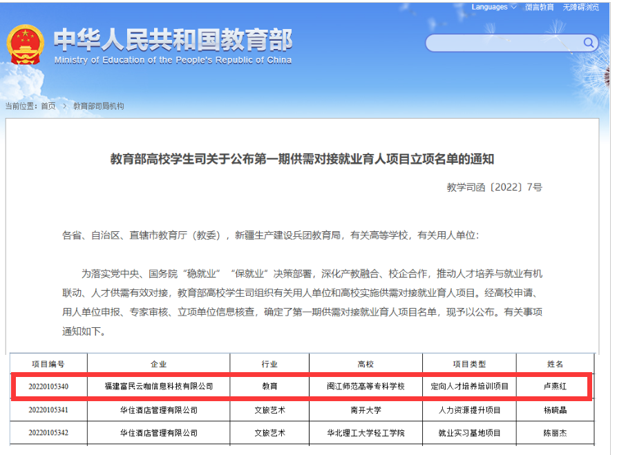This screenshot has height=455, width=617.
Task: Focus the site search input field
Action: pyautogui.click(x=504, y=43)
